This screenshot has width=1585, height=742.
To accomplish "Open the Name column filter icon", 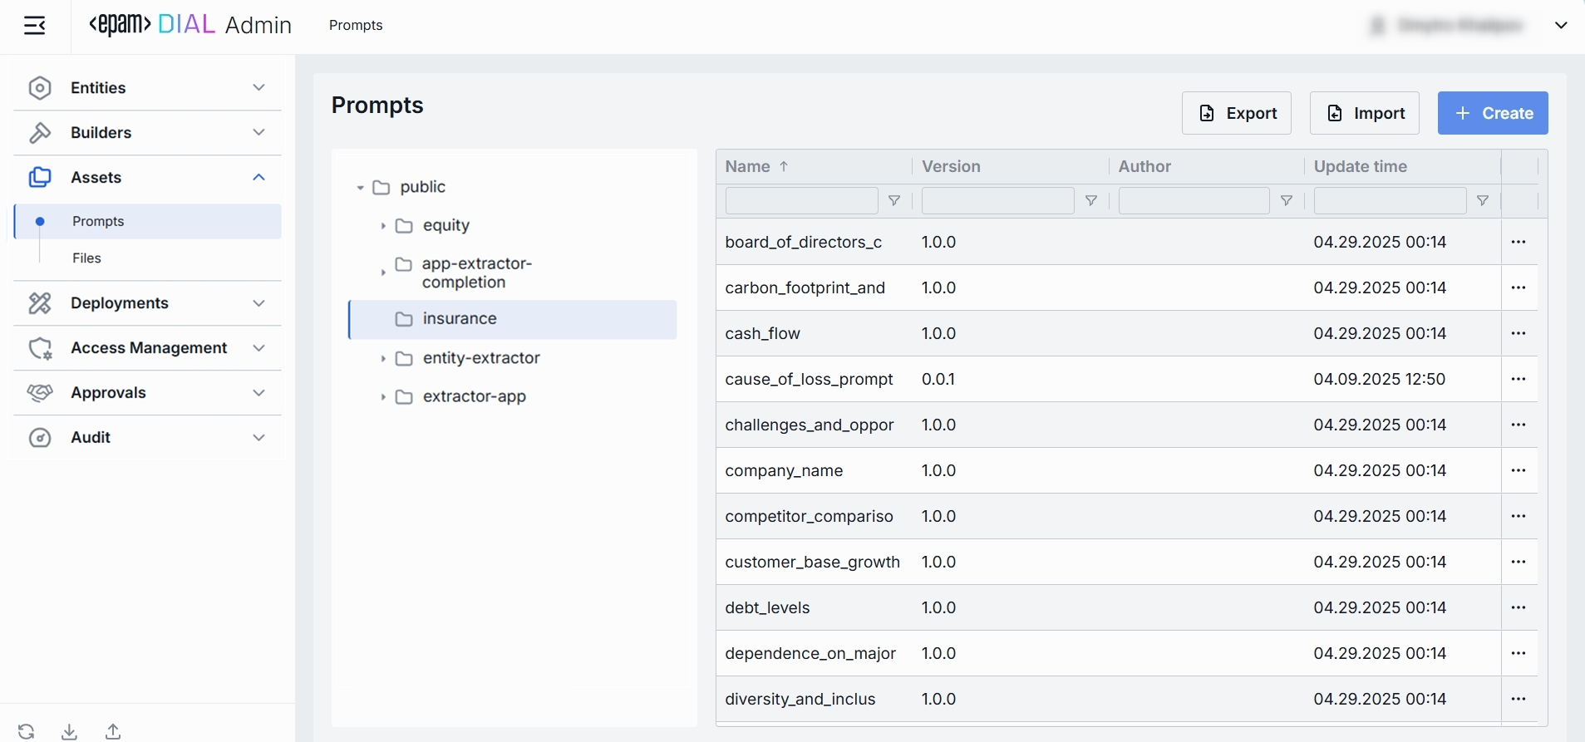I will coord(894,201).
